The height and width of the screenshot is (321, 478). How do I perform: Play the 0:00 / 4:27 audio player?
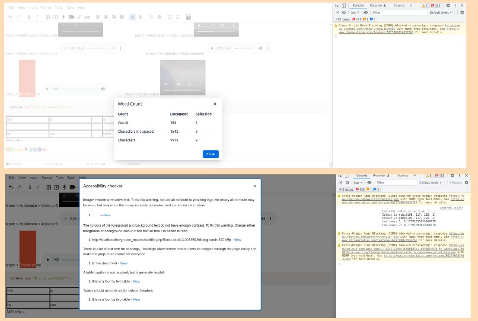(x=212, y=48)
